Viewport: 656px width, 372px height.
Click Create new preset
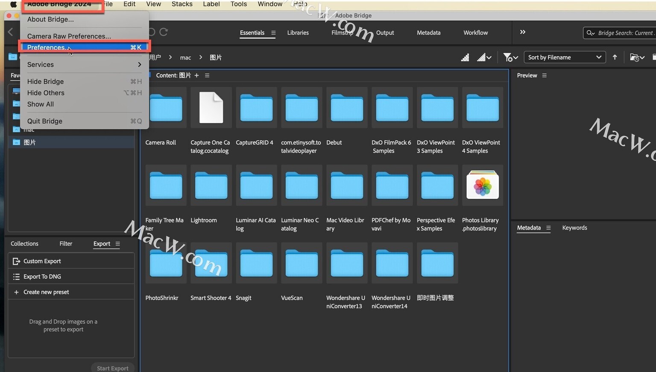point(71,292)
